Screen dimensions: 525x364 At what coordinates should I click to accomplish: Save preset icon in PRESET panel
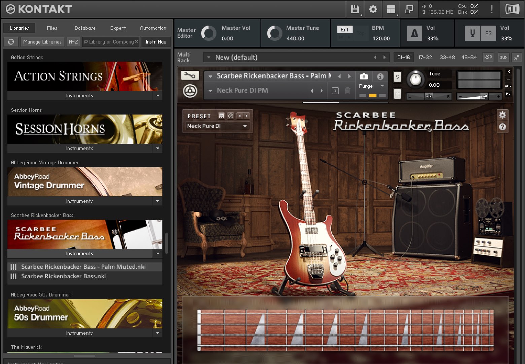221,116
